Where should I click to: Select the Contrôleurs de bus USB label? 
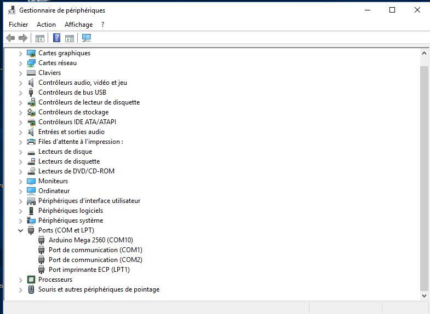[x=72, y=92]
